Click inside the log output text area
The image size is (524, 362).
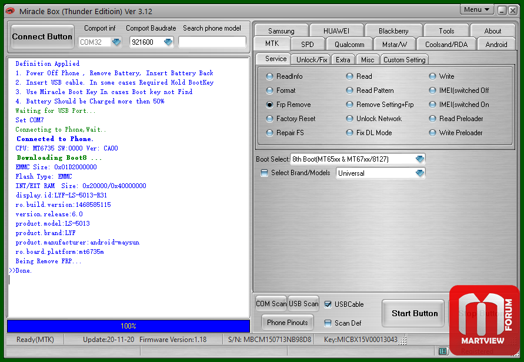(128, 187)
